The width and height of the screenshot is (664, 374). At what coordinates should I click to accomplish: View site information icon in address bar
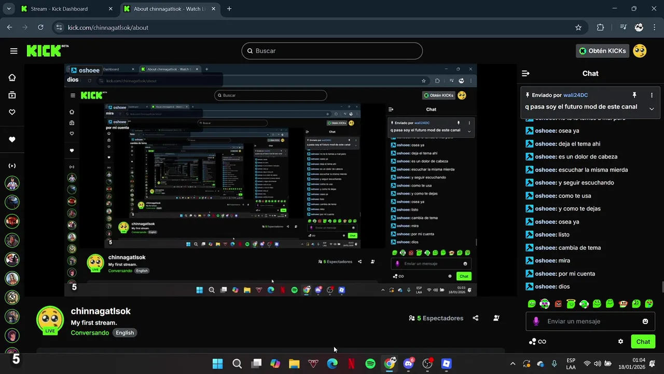point(59,28)
